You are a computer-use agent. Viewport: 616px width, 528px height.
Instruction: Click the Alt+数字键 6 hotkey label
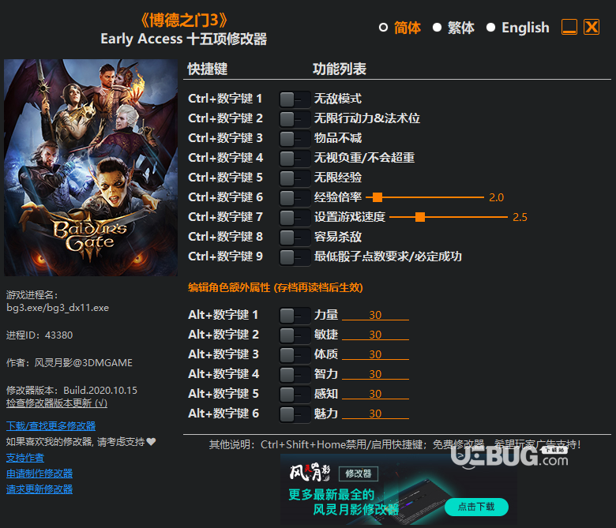(x=223, y=414)
